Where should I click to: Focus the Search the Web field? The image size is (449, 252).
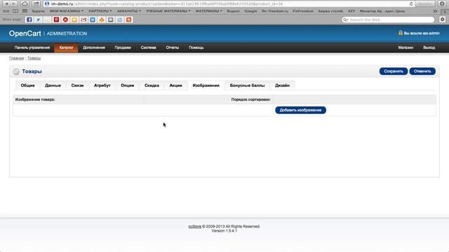pos(388,20)
